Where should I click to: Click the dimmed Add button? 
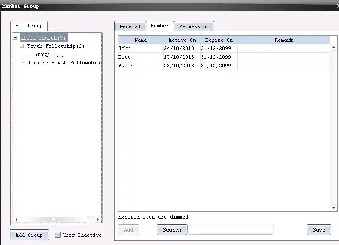click(x=128, y=230)
